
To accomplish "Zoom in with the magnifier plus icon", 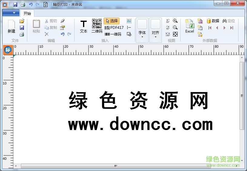I will point(175,21).
